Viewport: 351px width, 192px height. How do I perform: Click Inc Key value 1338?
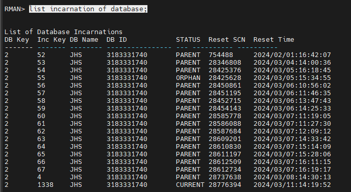45,185
